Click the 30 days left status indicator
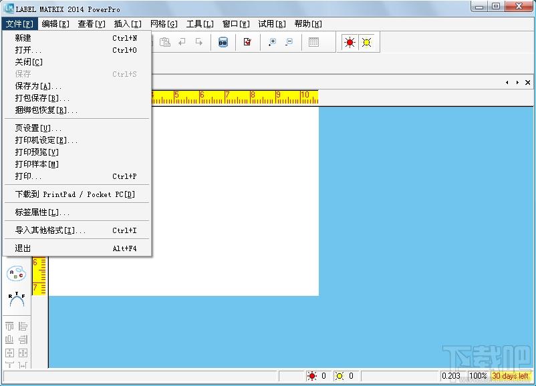This screenshot has height=386, width=536. 510,376
